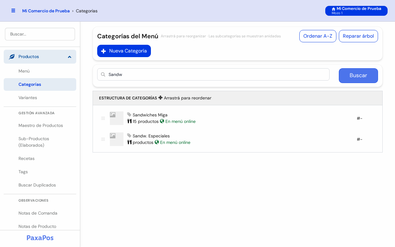The width and height of the screenshot is (395, 247).
Task: Click the PaxaPos logo
Action: (x=40, y=238)
